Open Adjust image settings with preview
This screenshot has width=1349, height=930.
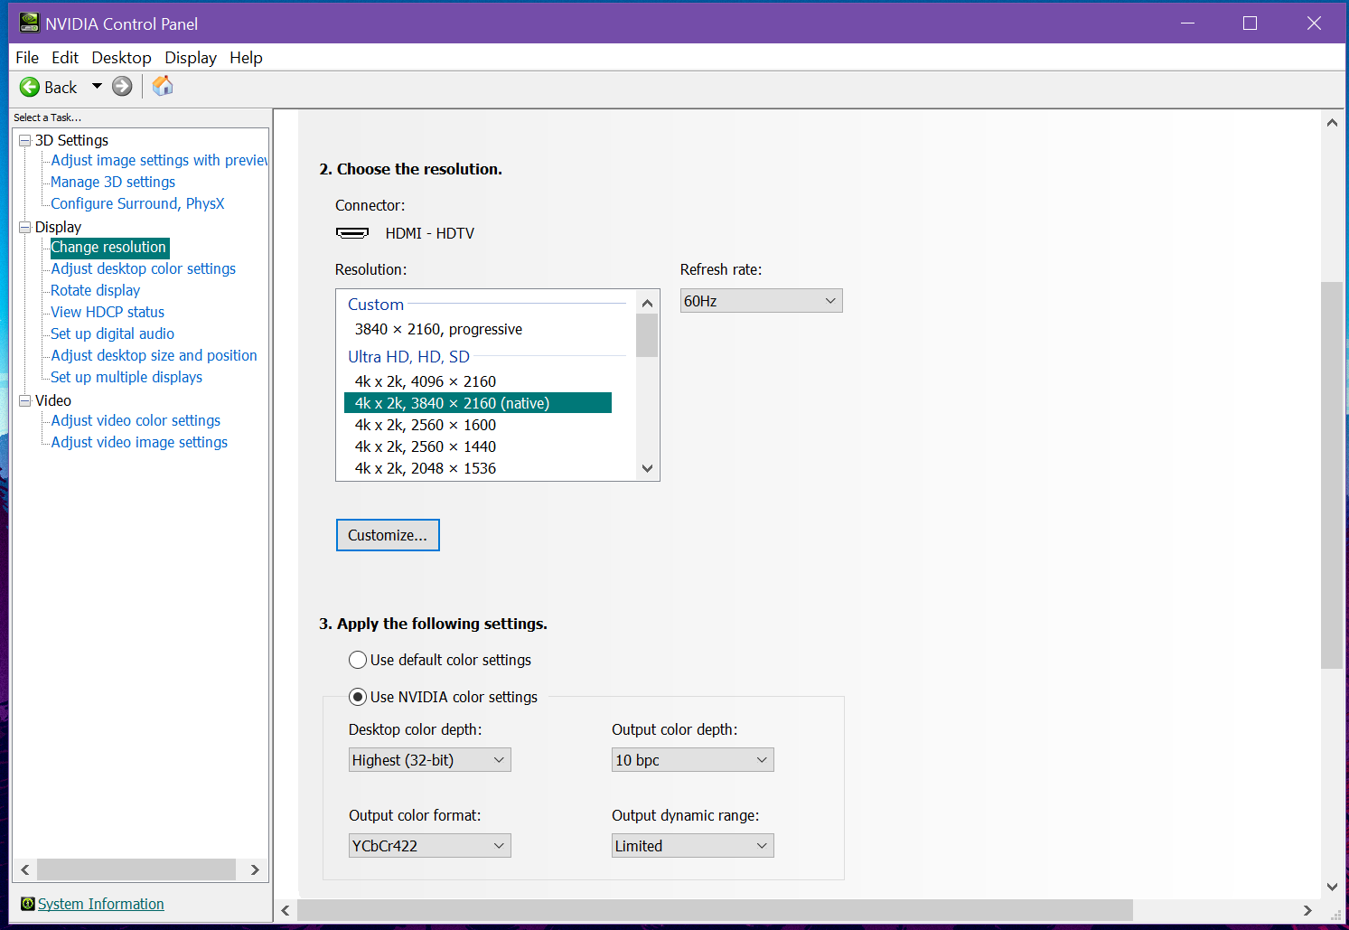click(x=159, y=160)
